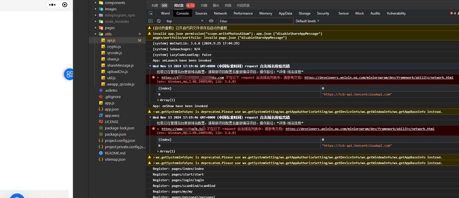Select the 终端 panel tab

(x=228, y=5)
